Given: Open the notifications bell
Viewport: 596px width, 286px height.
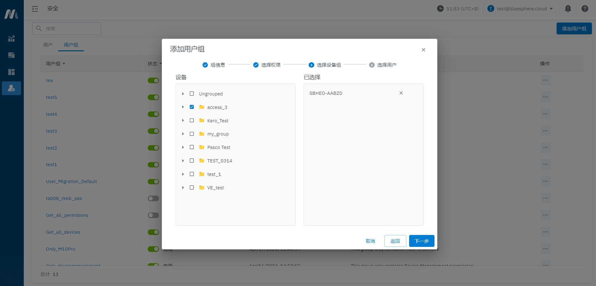Looking at the screenshot, I should (568, 8).
